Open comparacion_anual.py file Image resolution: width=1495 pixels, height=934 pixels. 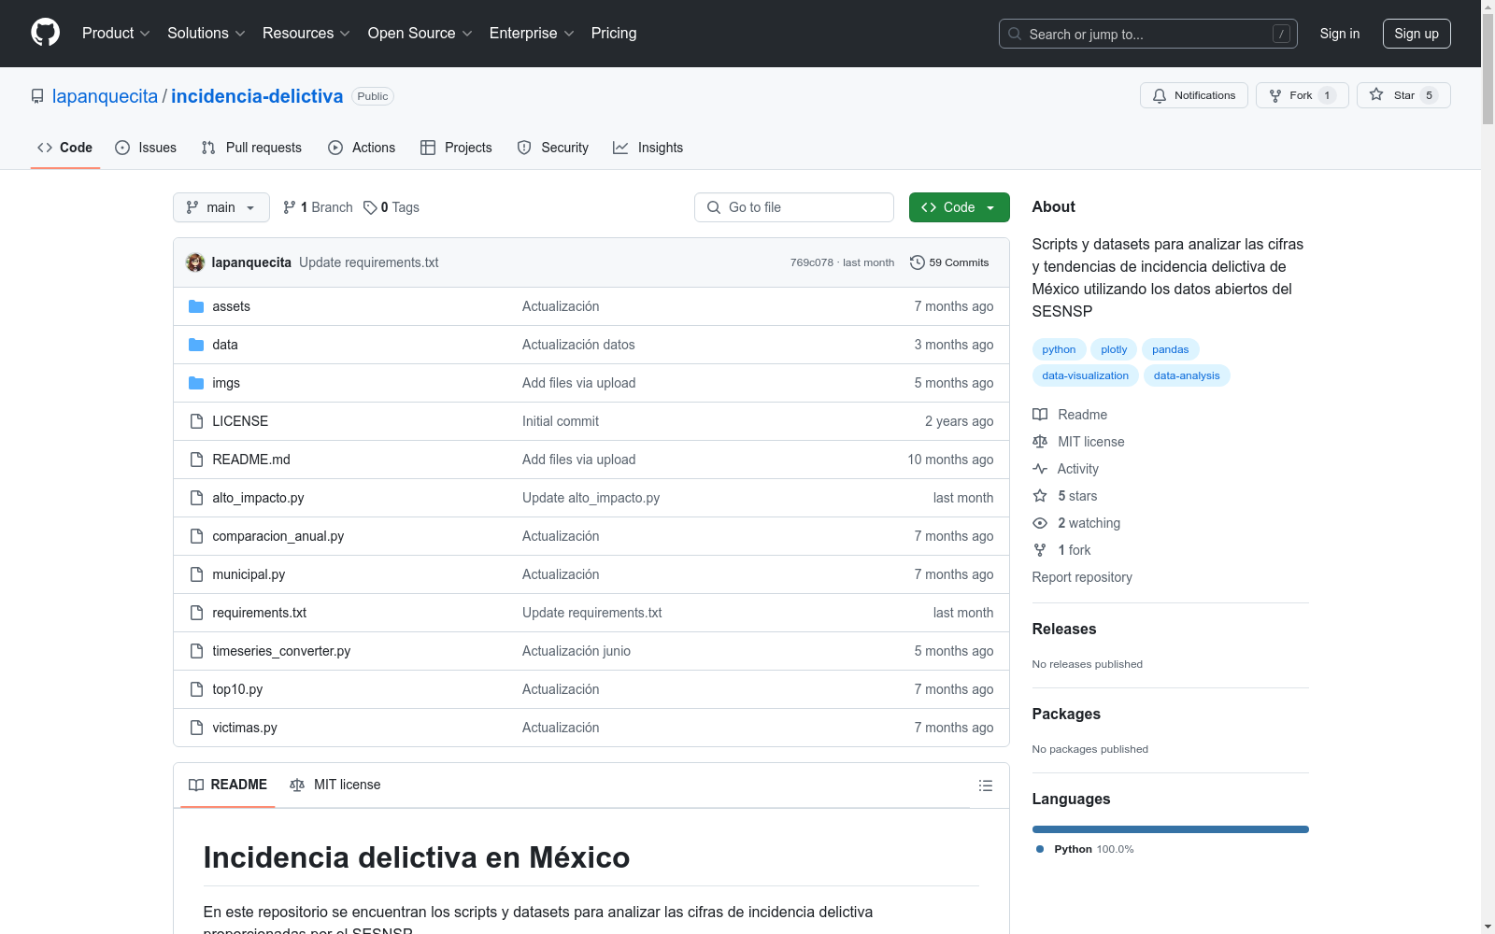pyautogui.click(x=278, y=536)
